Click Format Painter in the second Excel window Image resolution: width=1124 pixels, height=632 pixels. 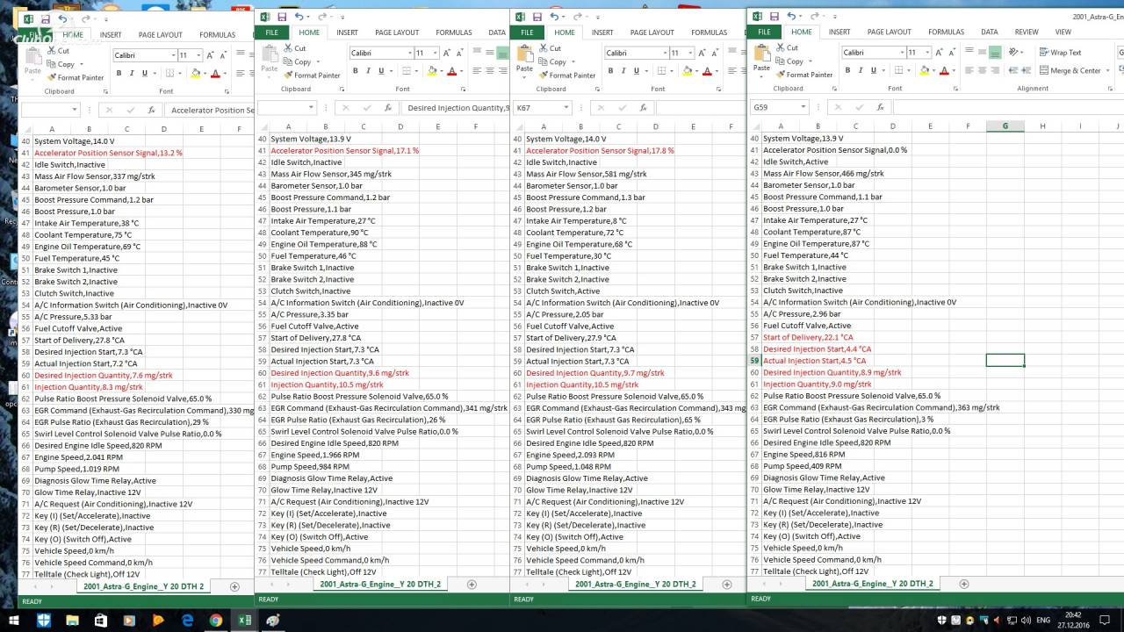point(311,75)
